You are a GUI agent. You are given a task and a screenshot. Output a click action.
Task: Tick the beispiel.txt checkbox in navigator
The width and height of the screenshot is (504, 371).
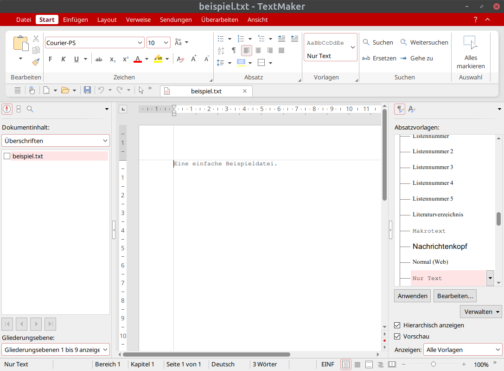click(7, 156)
